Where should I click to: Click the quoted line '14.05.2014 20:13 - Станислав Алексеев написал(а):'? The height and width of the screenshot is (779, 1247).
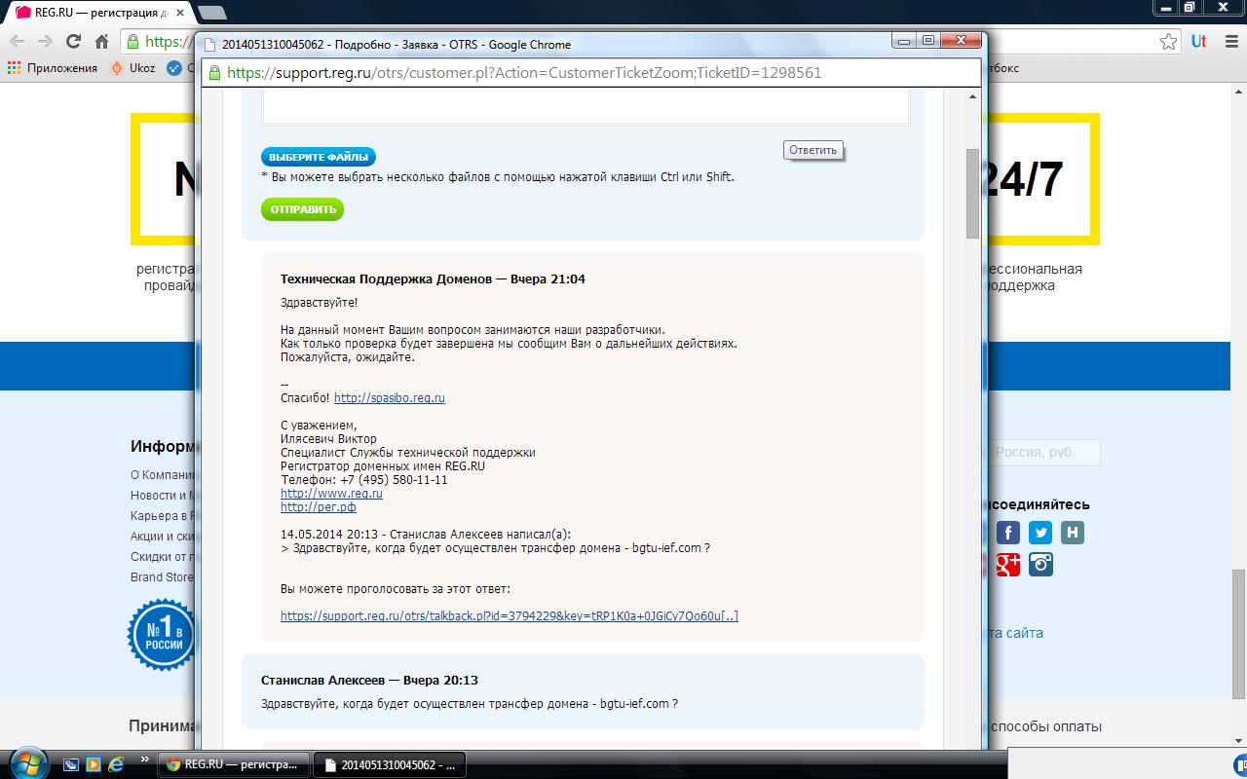click(x=426, y=535)
